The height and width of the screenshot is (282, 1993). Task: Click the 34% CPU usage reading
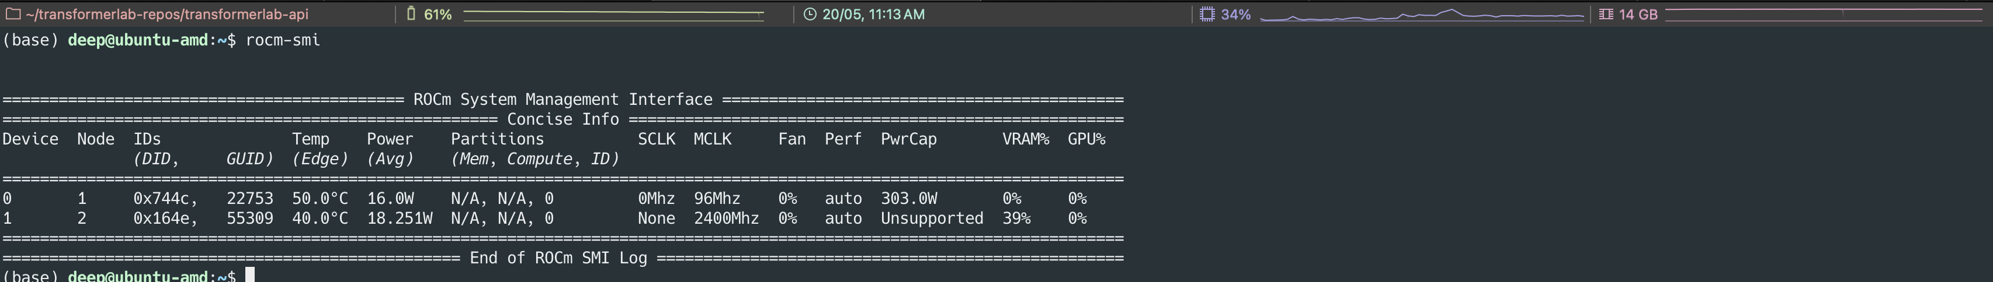1235,14
